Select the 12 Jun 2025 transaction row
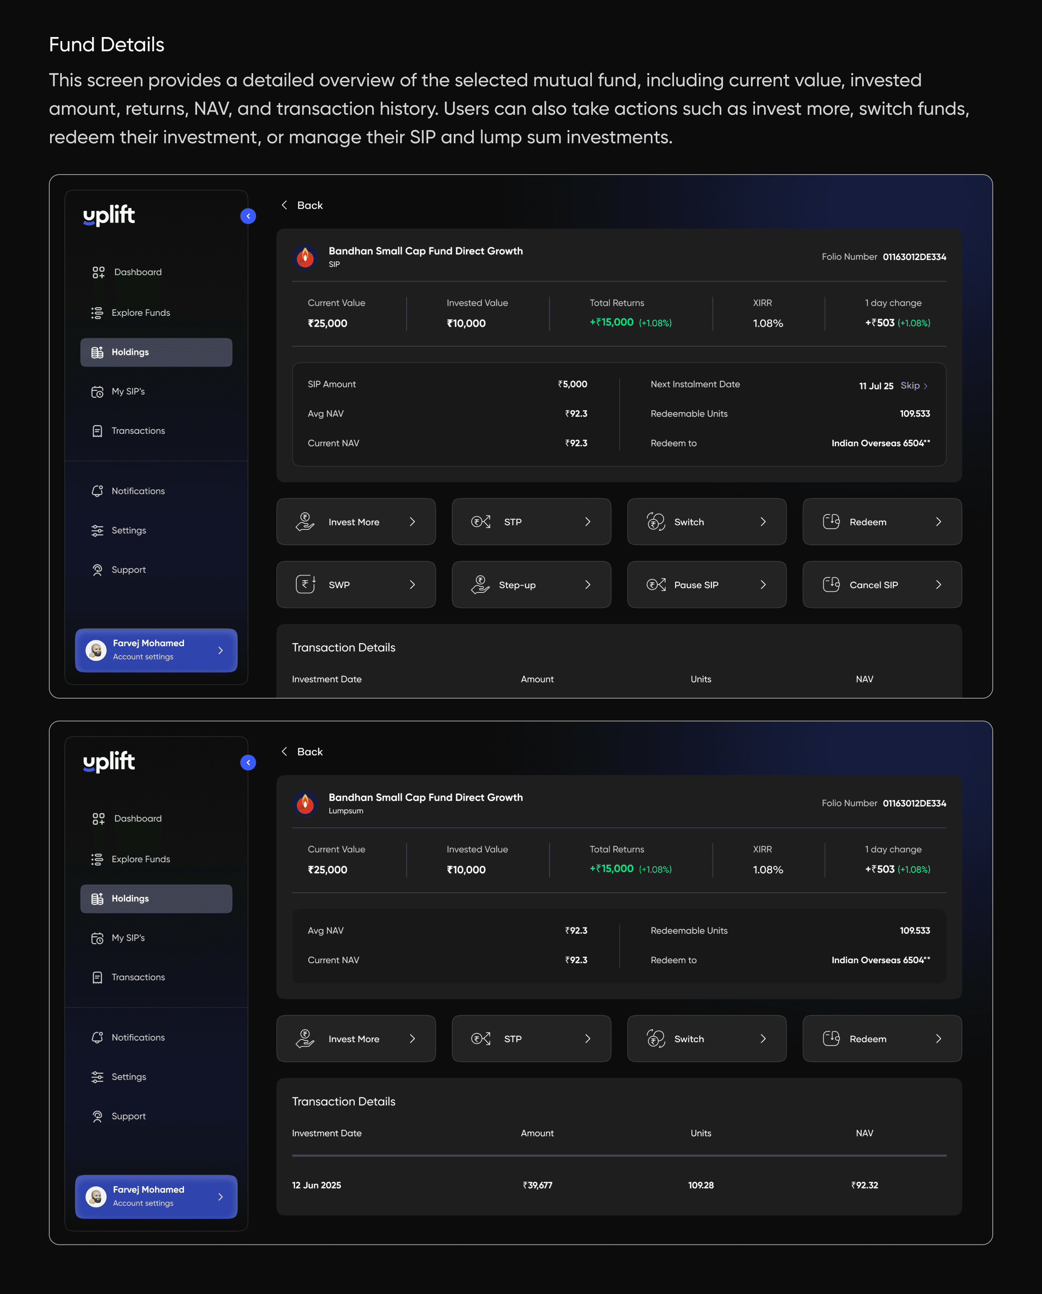1042x1294 pixels. pyautogui.click(x=619, y=1185)
